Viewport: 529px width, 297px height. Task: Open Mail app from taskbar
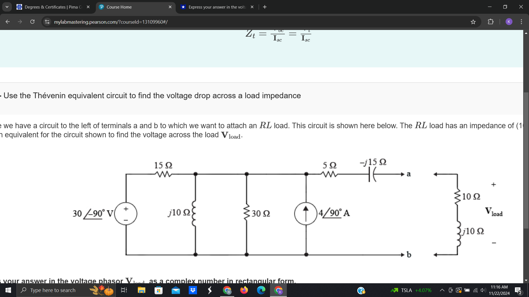(176, 290)
